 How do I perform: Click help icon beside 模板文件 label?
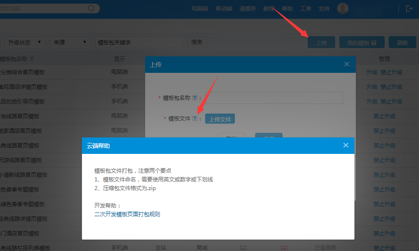pos(195,119)
